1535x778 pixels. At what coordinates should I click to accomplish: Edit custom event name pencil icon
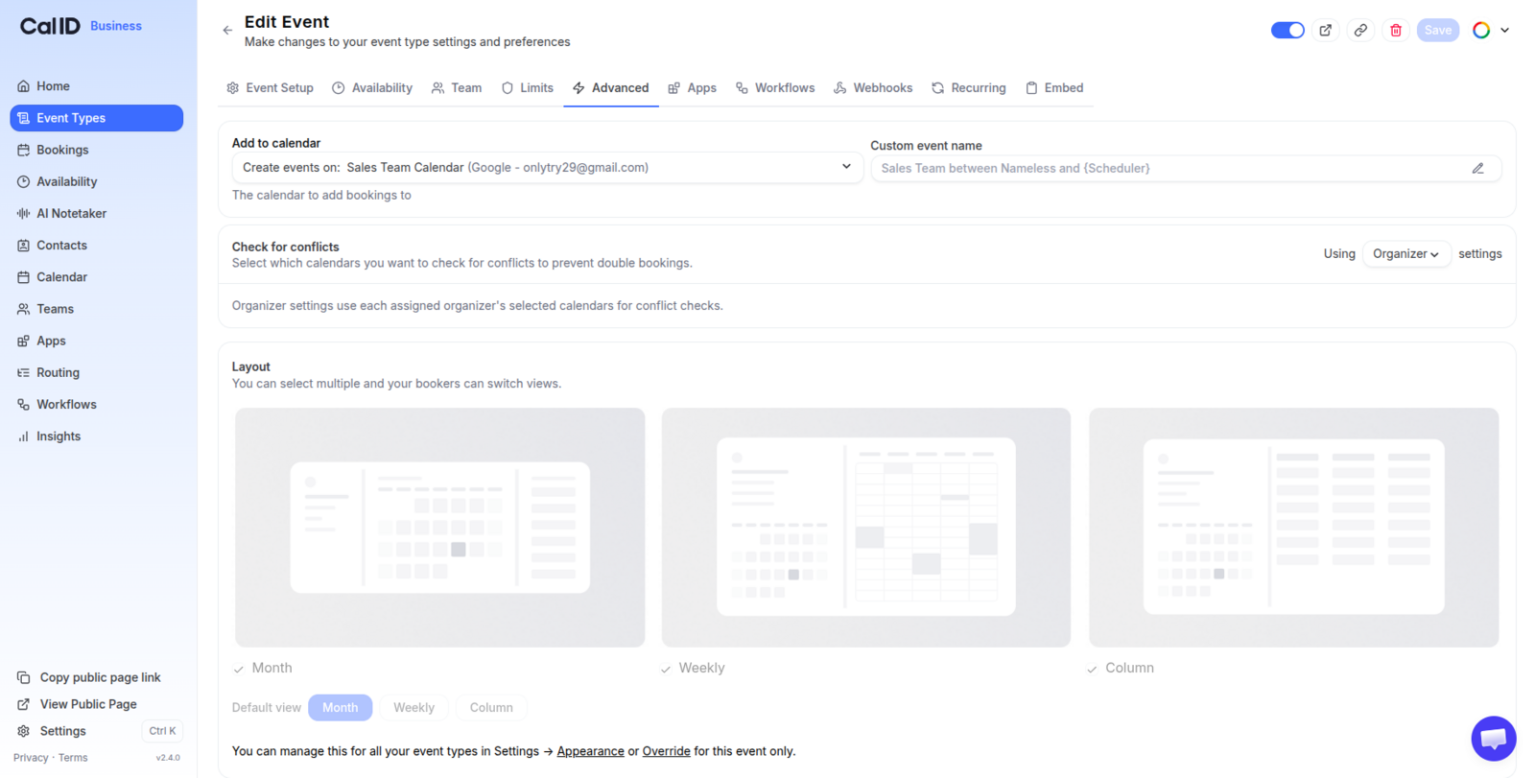1477,168
